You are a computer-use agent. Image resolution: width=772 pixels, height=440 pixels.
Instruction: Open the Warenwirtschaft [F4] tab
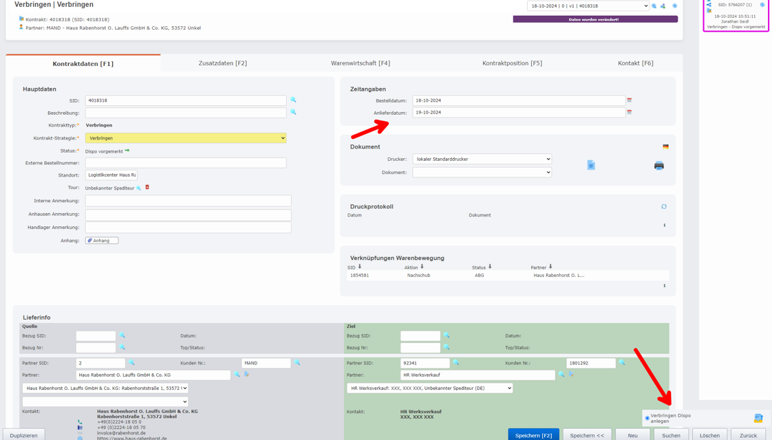tap(360, 63)
